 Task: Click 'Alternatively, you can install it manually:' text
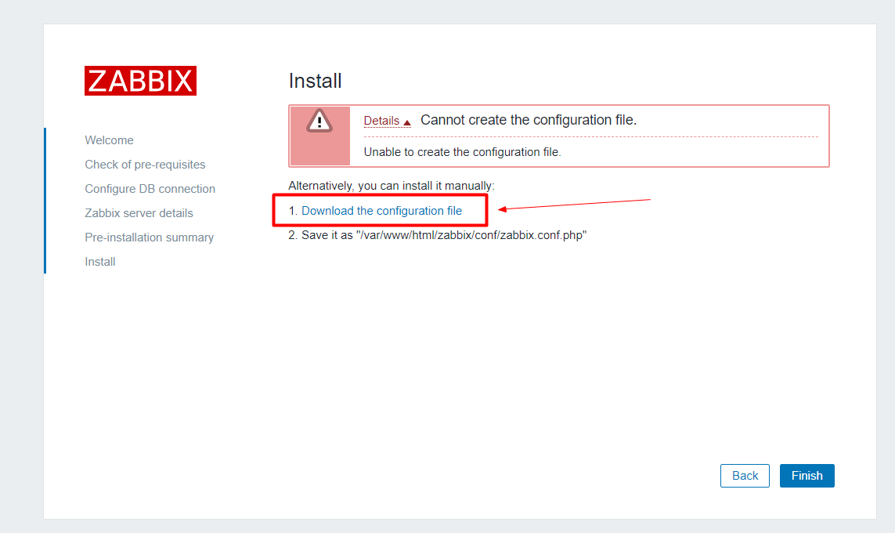(392, 186)
